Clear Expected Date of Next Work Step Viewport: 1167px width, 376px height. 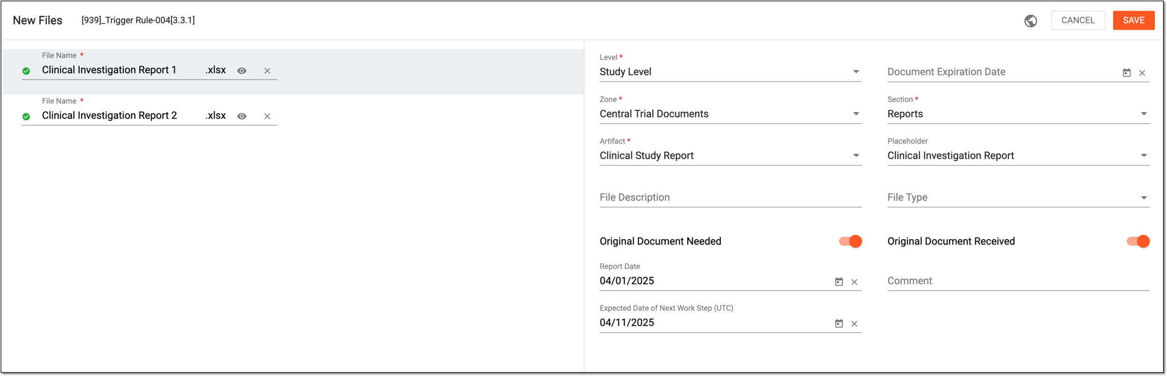click(x=854, y=323)
